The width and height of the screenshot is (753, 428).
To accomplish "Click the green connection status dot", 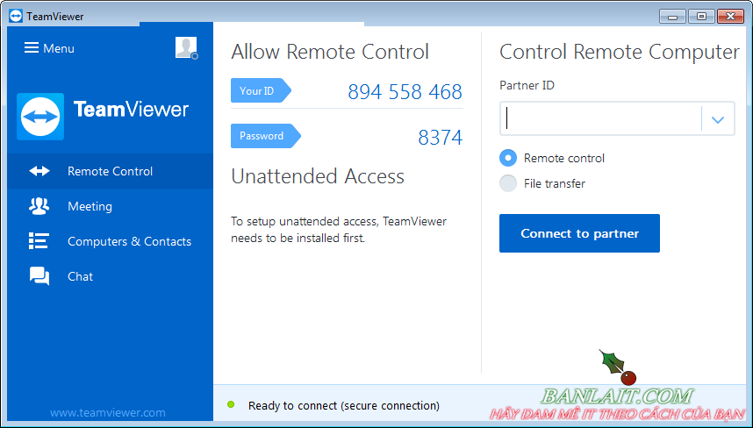I will pyautogui.click(x=231, y=404).
